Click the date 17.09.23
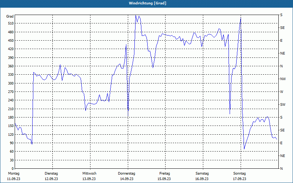 (240, 179)
